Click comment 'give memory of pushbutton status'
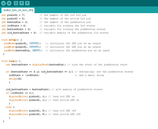158x129 pixels. click(x=79, y=89)
